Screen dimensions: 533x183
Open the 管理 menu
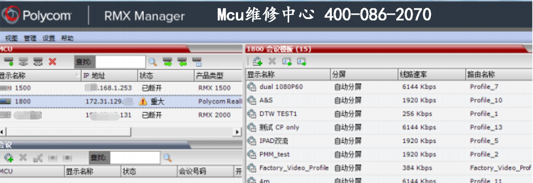(x=30, y=39)
